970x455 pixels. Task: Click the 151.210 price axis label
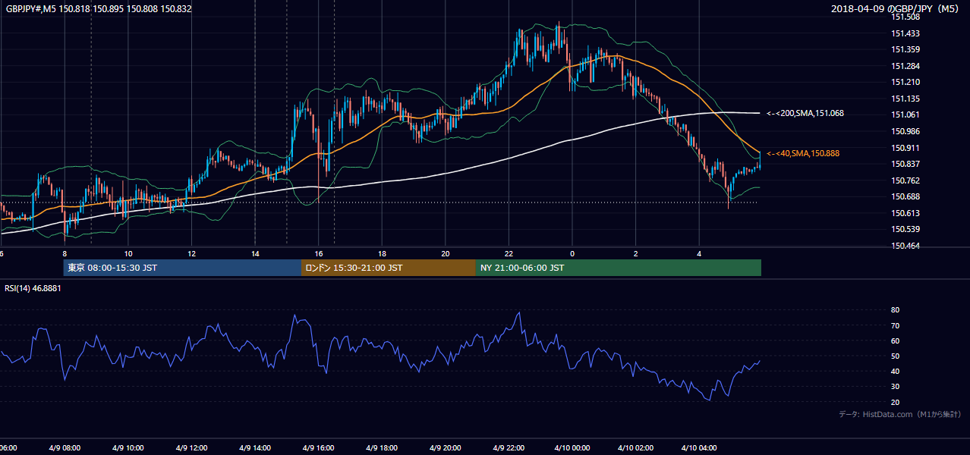click(905, 82)
